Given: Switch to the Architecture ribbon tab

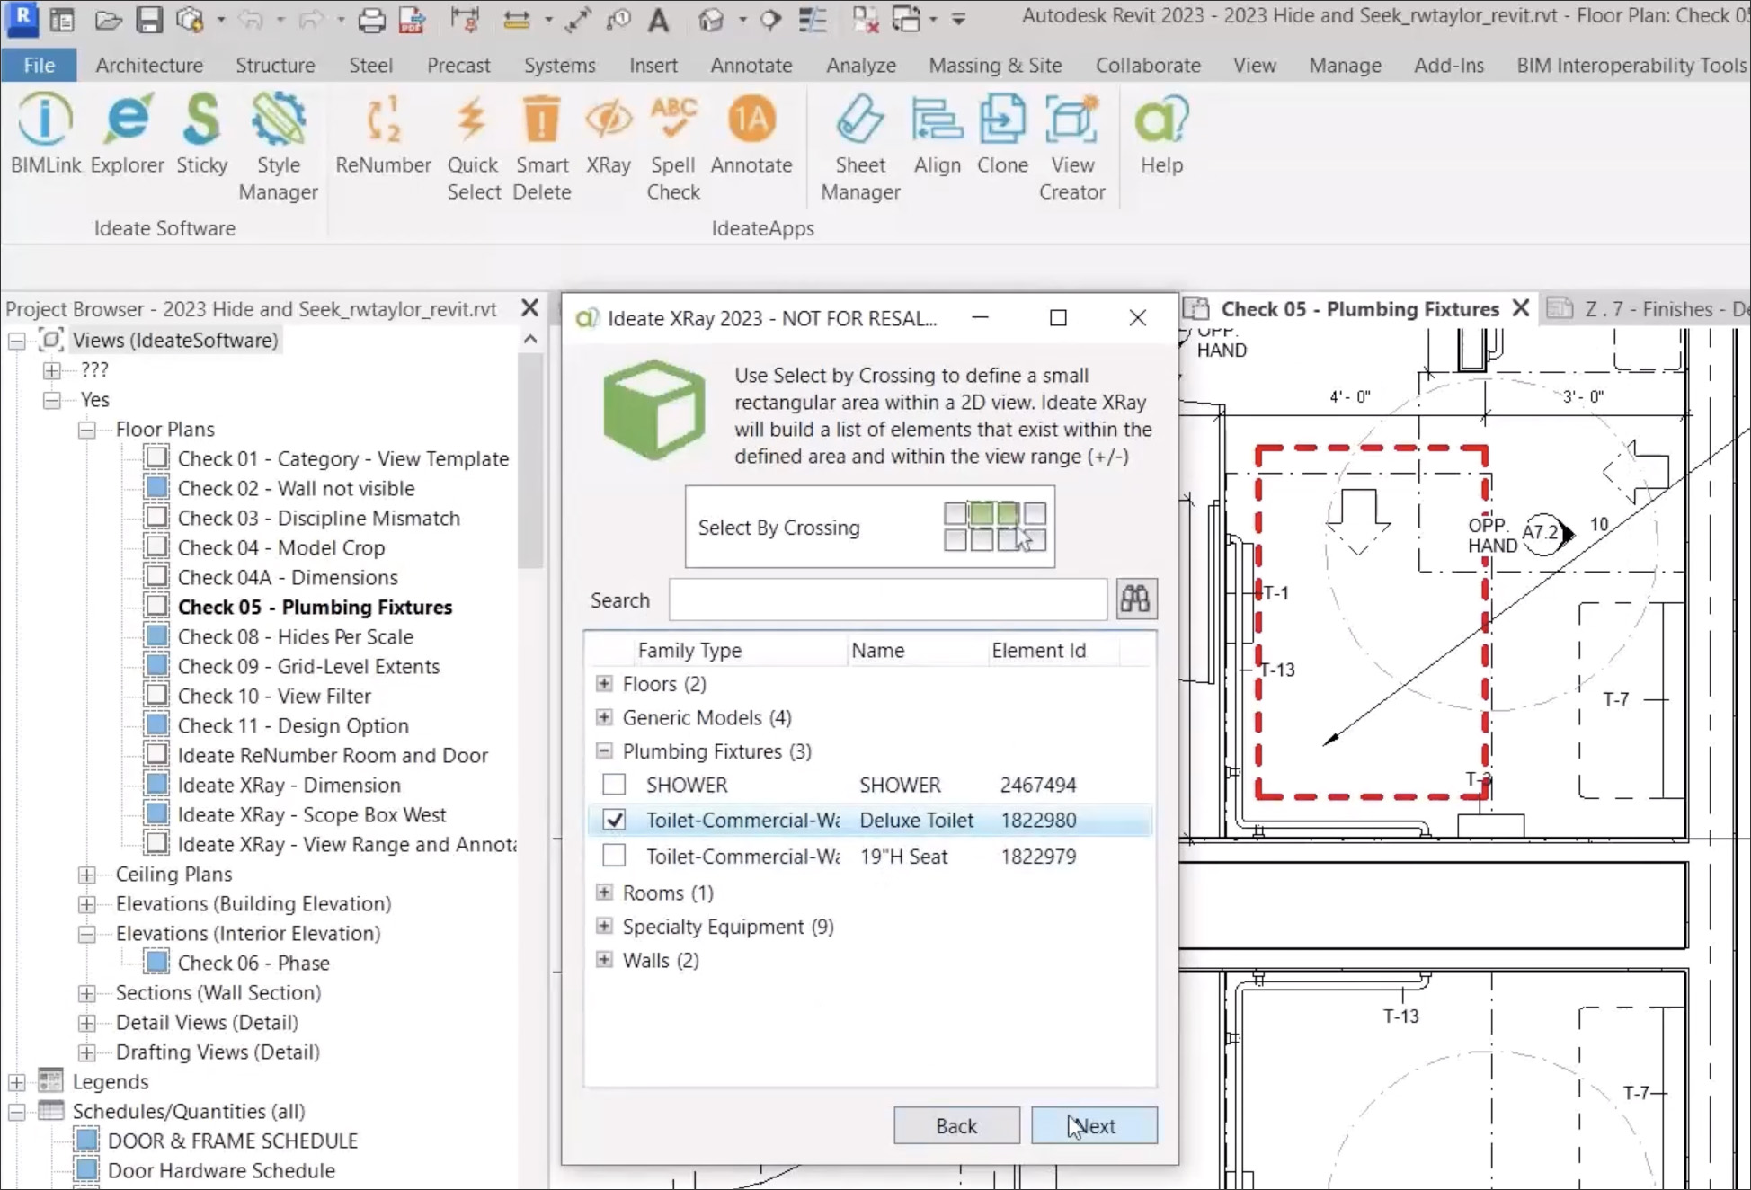Looking at the screenshot, I should [x=149, y=65].
